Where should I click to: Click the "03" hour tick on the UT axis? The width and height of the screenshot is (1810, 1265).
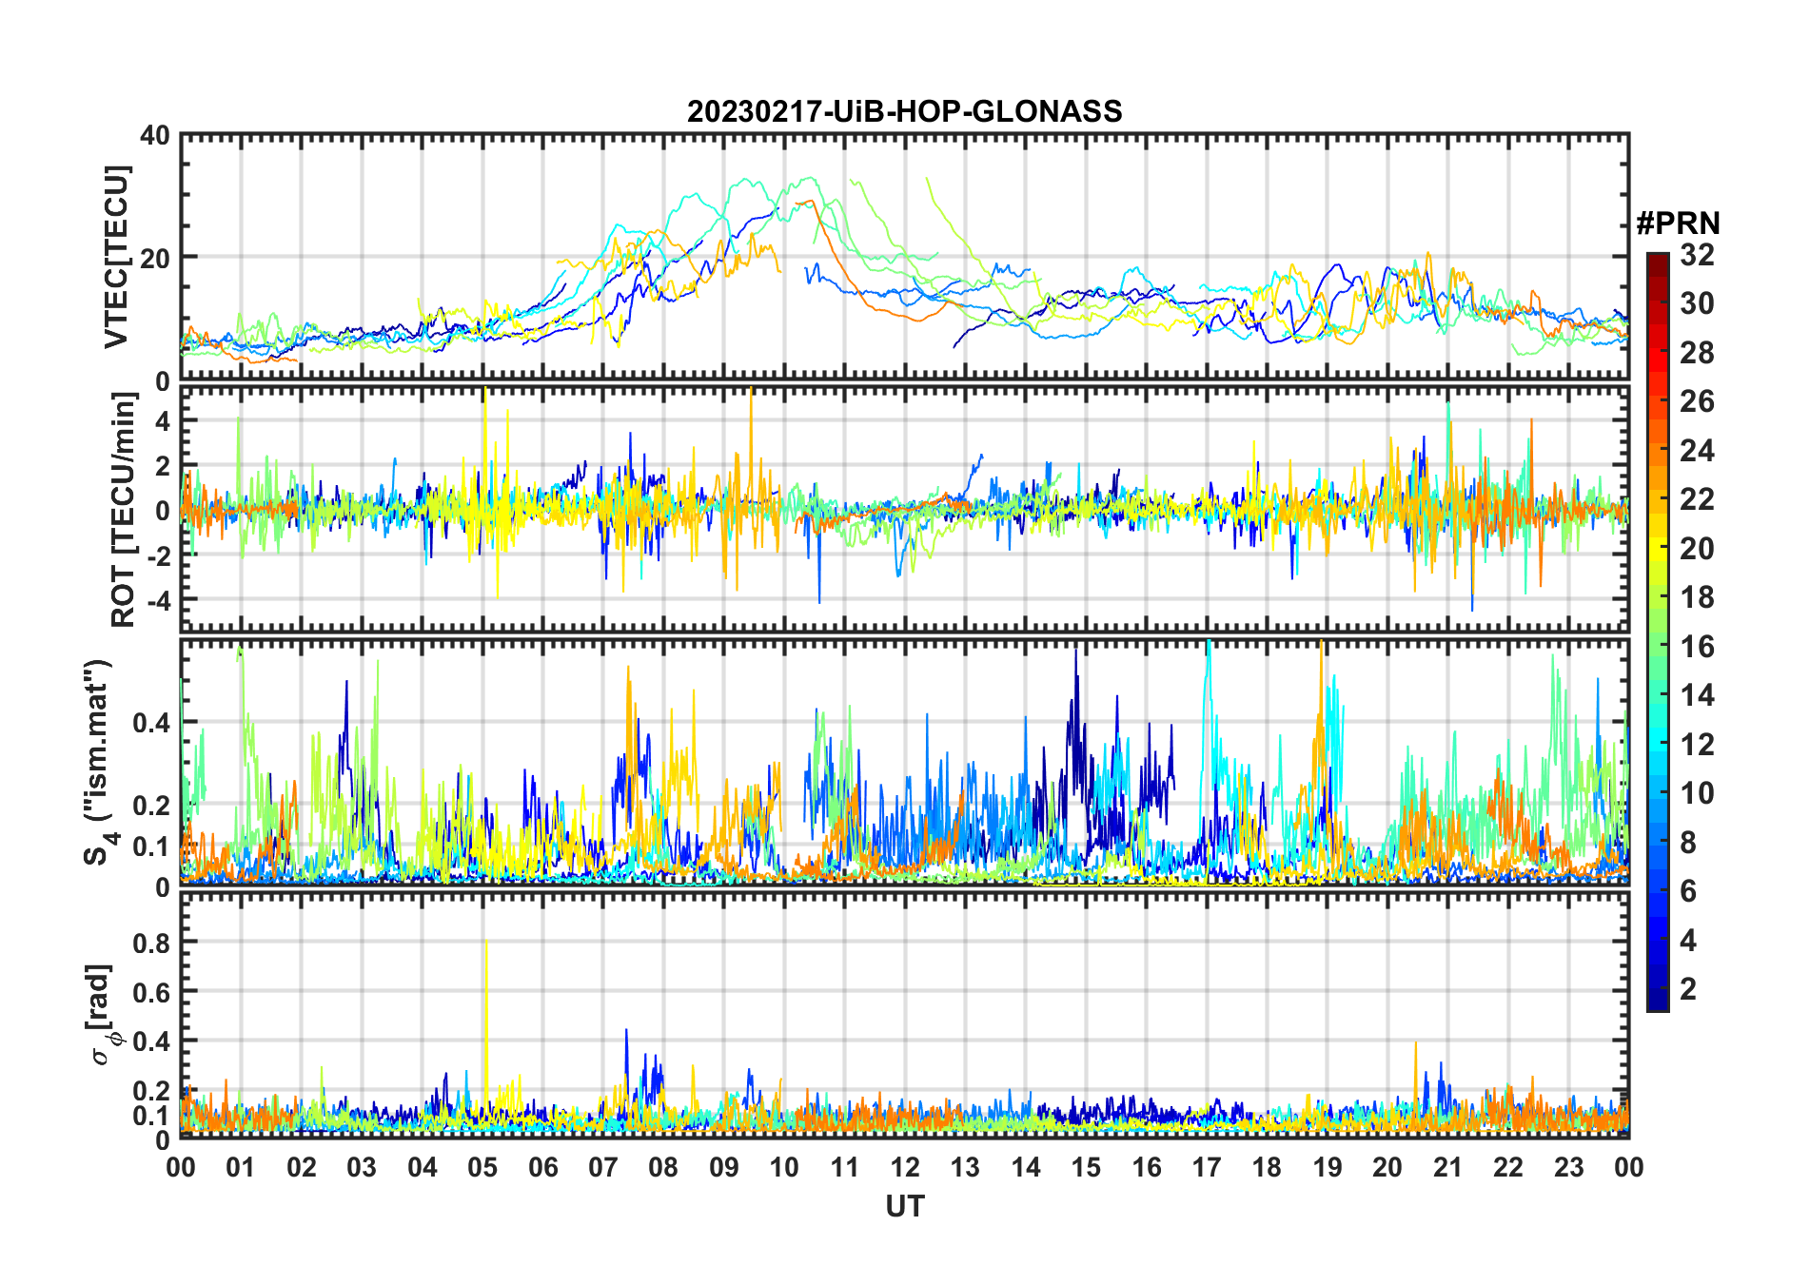pos(362,1167)
